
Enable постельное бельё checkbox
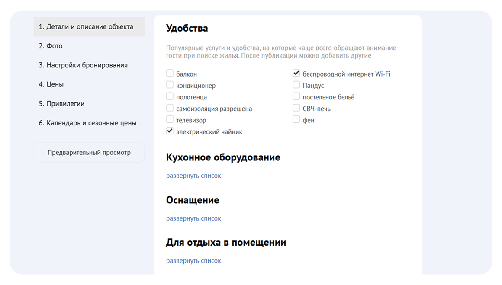click(x=296, y=97)
